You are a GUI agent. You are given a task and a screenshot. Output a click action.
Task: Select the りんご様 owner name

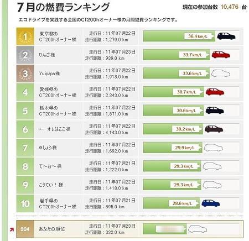[x=47, y=55]
